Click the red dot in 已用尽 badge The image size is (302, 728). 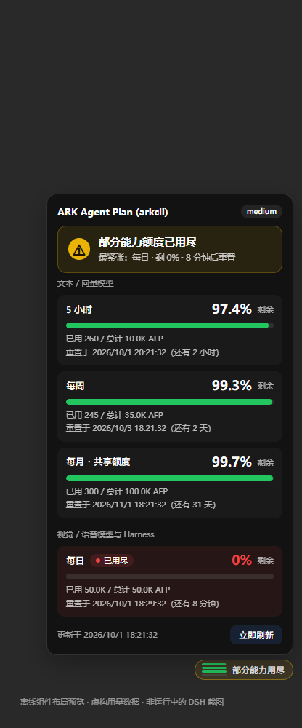(98, 561)
